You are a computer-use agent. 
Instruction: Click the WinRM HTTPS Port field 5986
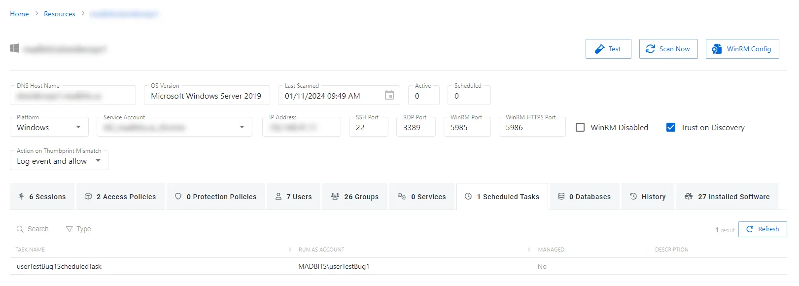[x=532, y=127]
